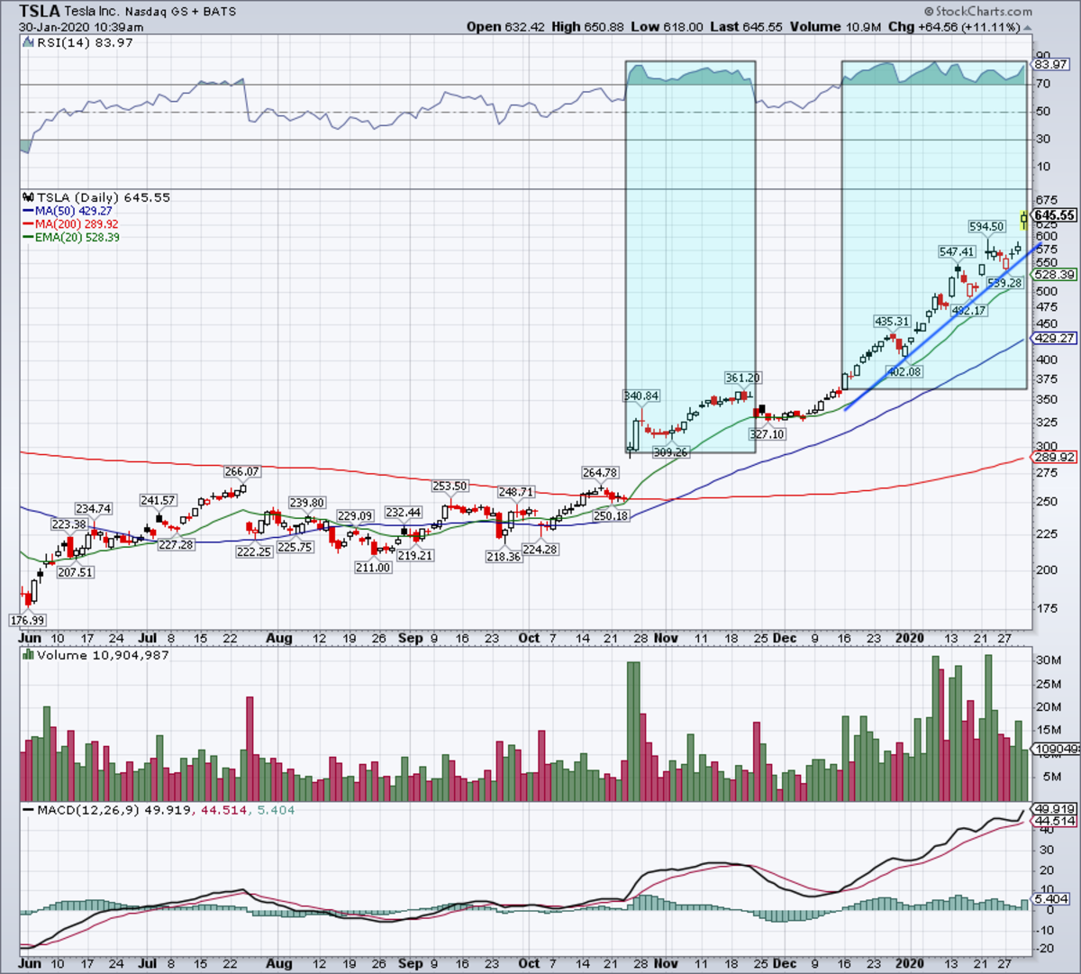Click the 547.41 price label

coord(956,252)
